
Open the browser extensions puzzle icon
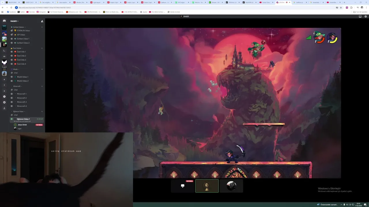[x=351, y=7]
